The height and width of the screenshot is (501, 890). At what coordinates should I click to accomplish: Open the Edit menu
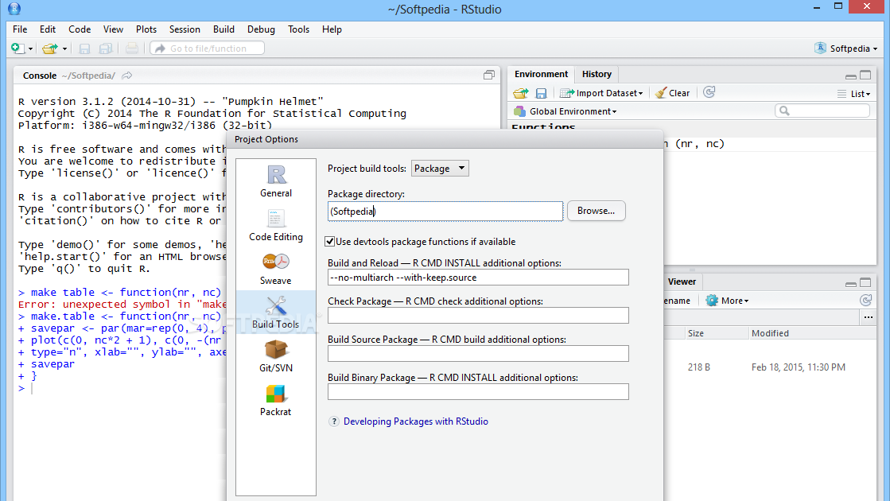(x=48, y=29)
